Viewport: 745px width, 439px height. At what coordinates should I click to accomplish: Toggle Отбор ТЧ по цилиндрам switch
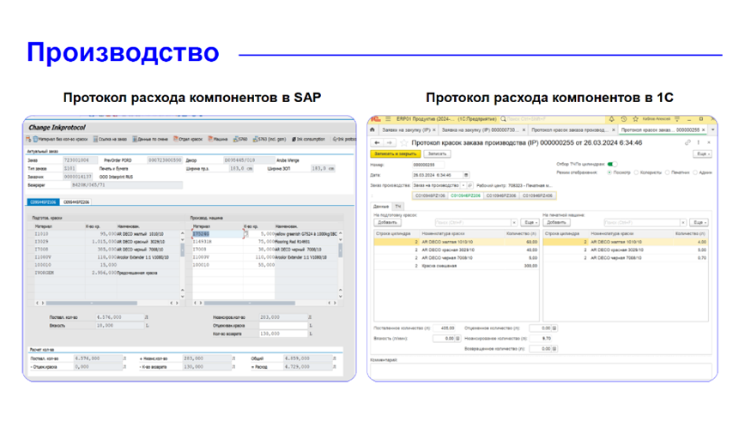613,165
